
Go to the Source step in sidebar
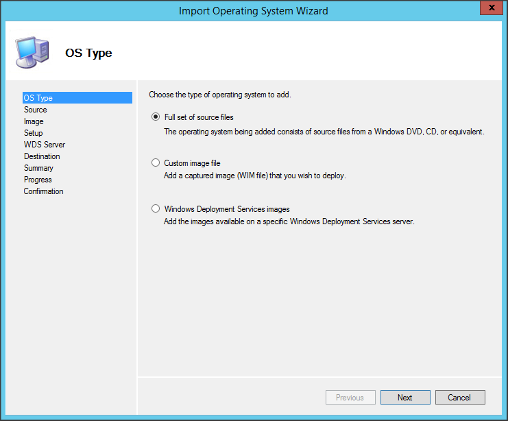(x=36, y=110)
